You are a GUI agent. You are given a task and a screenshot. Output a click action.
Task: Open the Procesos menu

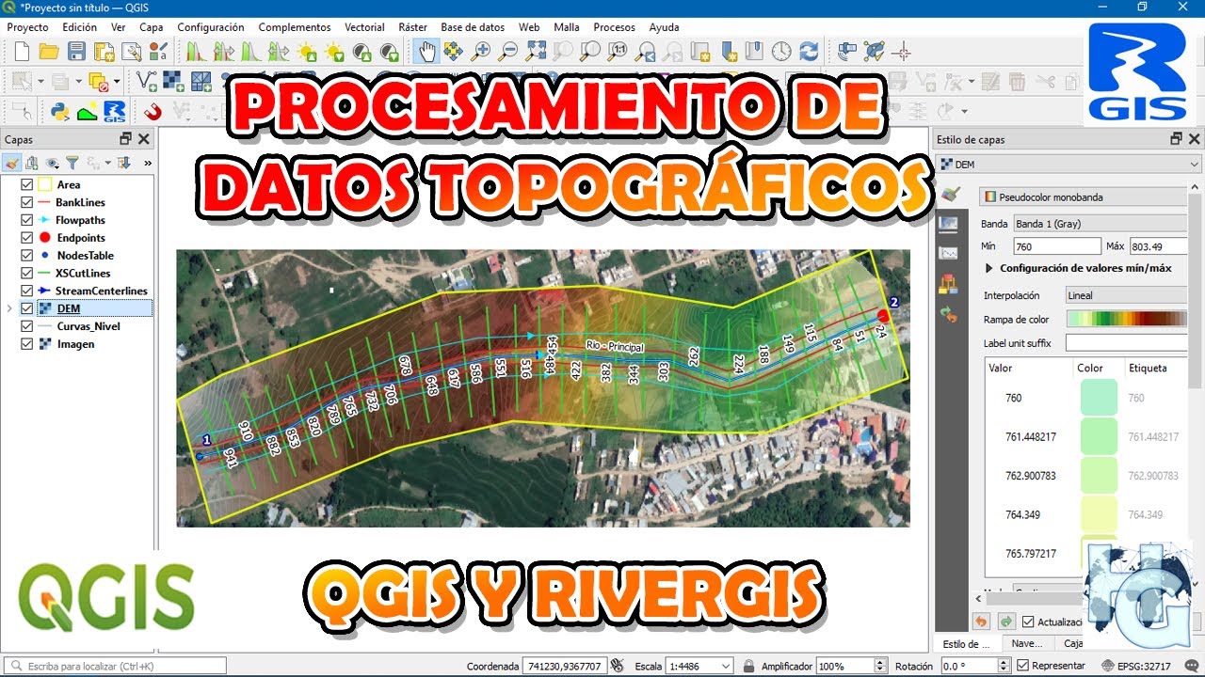point(614,27)
